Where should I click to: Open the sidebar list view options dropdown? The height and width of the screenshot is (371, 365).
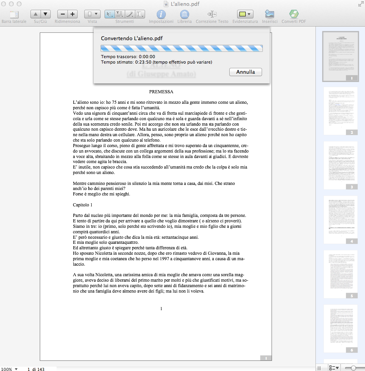(x=334, y=368)
